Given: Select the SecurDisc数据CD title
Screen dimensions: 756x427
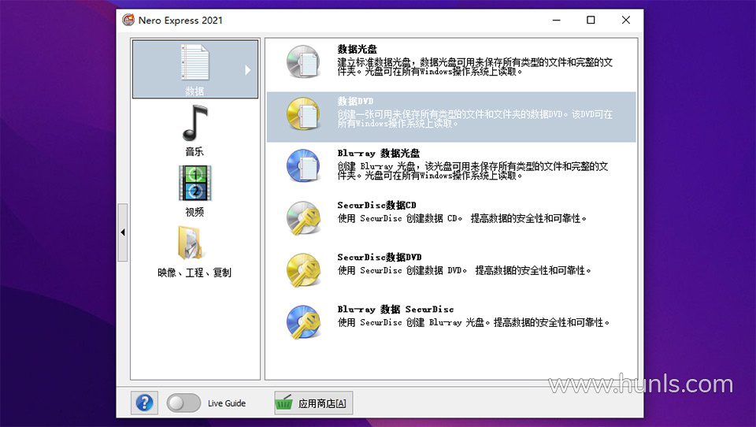Looking at the screenshot, I should click(376, 205).
